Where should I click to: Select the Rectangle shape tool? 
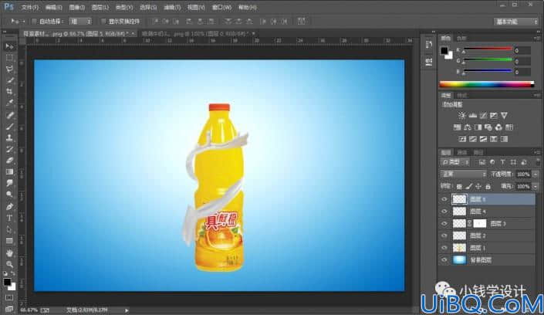pyautogui.click(x=9, y=241)
